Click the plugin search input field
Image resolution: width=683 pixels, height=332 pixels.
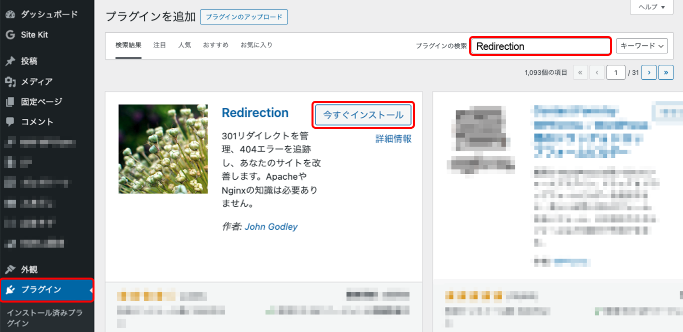point(540,46)
